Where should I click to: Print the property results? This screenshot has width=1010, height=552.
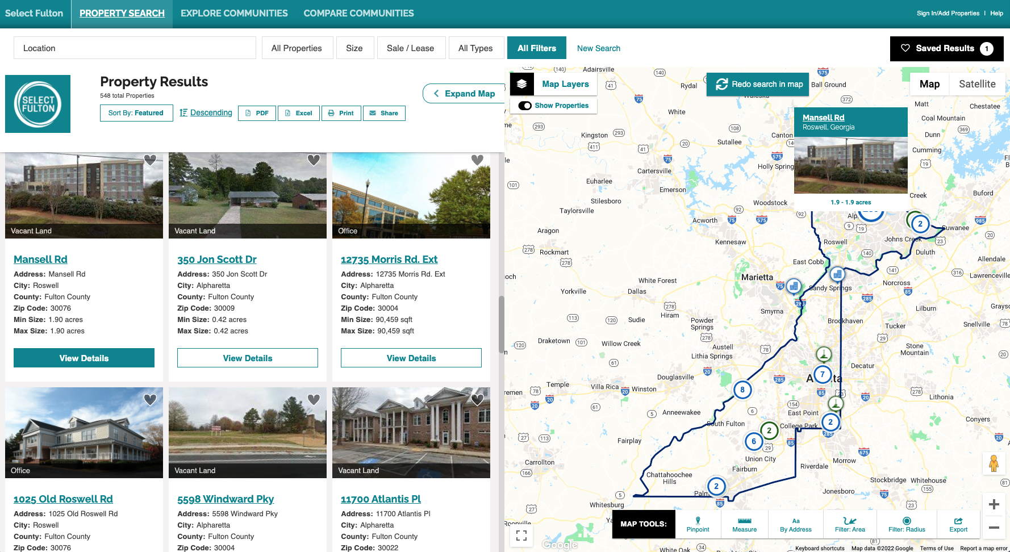point(341,113)
